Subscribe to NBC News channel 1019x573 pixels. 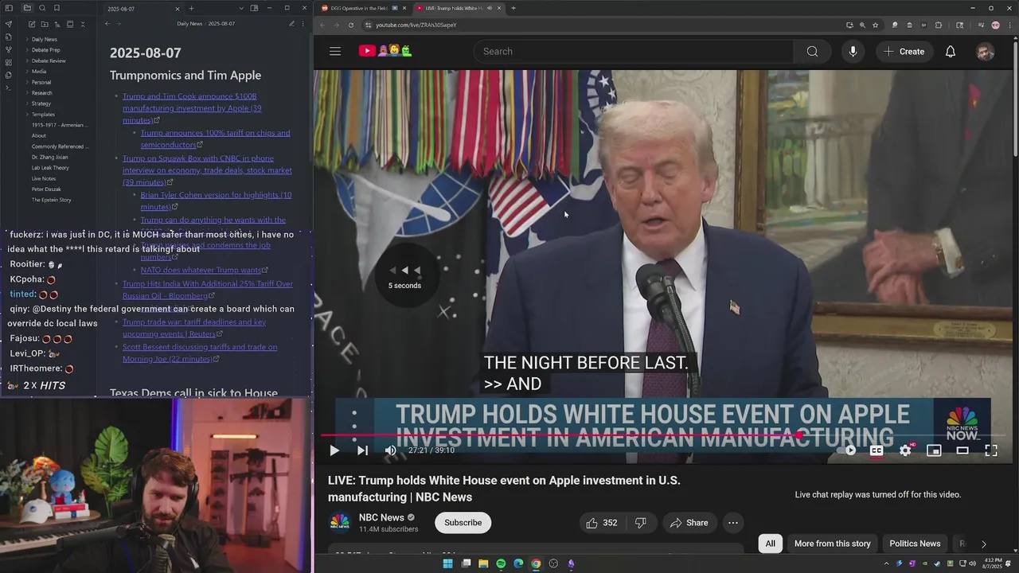coord(463,523)
